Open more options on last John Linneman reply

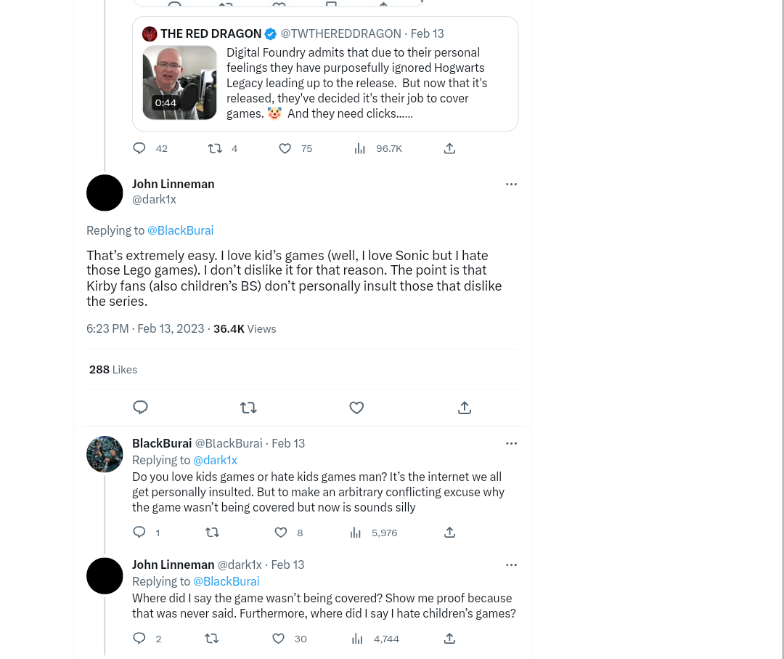[511, 565]
